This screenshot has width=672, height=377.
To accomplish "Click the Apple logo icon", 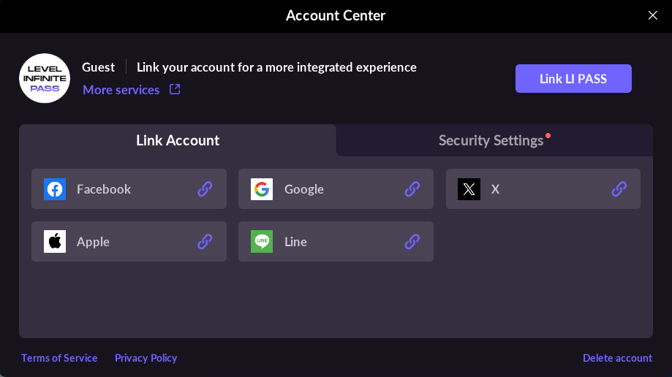I will coord(55,242).
